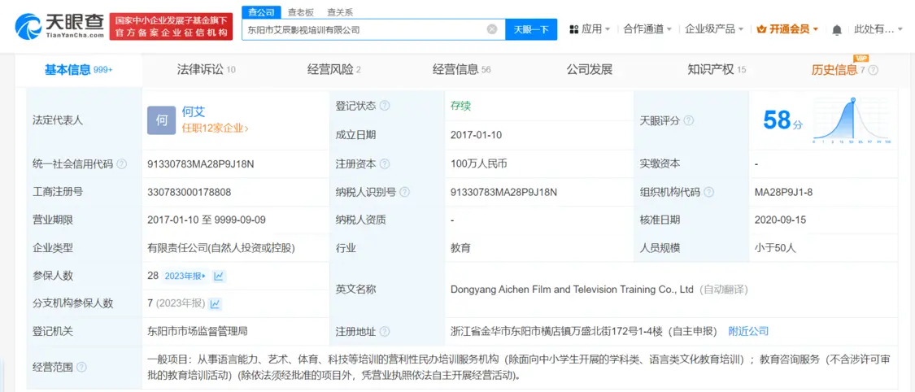Image resolution: width=915 pixels, height=392 pixels.
Task: Click the score distribution curve chart
Action: [852, 120]
